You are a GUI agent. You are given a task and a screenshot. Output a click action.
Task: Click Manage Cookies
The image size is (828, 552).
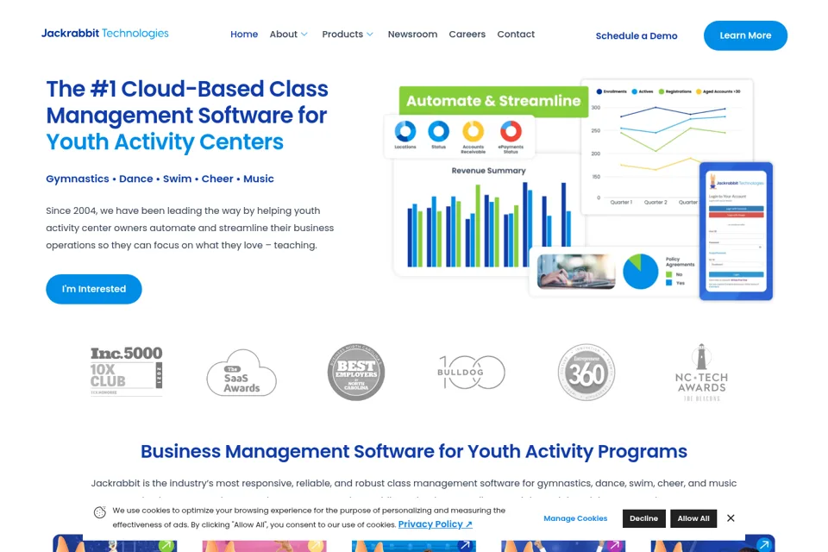coord(575,518)
